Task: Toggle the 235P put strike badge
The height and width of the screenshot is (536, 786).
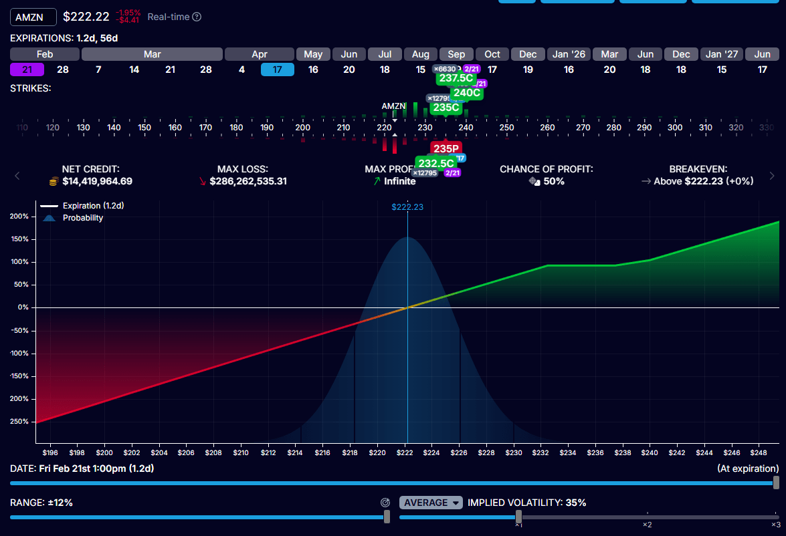Action: pos(447,148)
